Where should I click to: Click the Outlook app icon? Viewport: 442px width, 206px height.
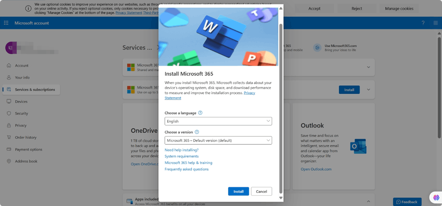pos(358,146)
